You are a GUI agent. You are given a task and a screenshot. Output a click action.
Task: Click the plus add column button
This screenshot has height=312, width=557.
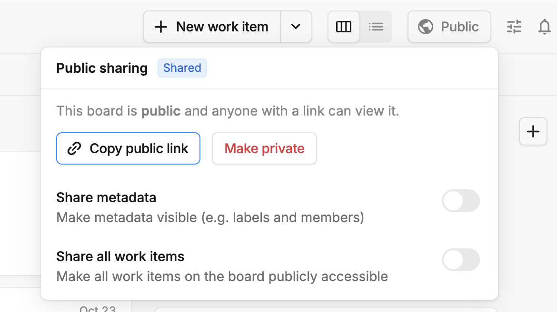533,131
